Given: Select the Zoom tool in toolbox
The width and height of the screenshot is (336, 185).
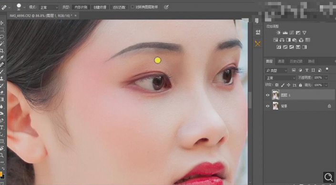Looking at the screenshot, I should pos(2,155).
